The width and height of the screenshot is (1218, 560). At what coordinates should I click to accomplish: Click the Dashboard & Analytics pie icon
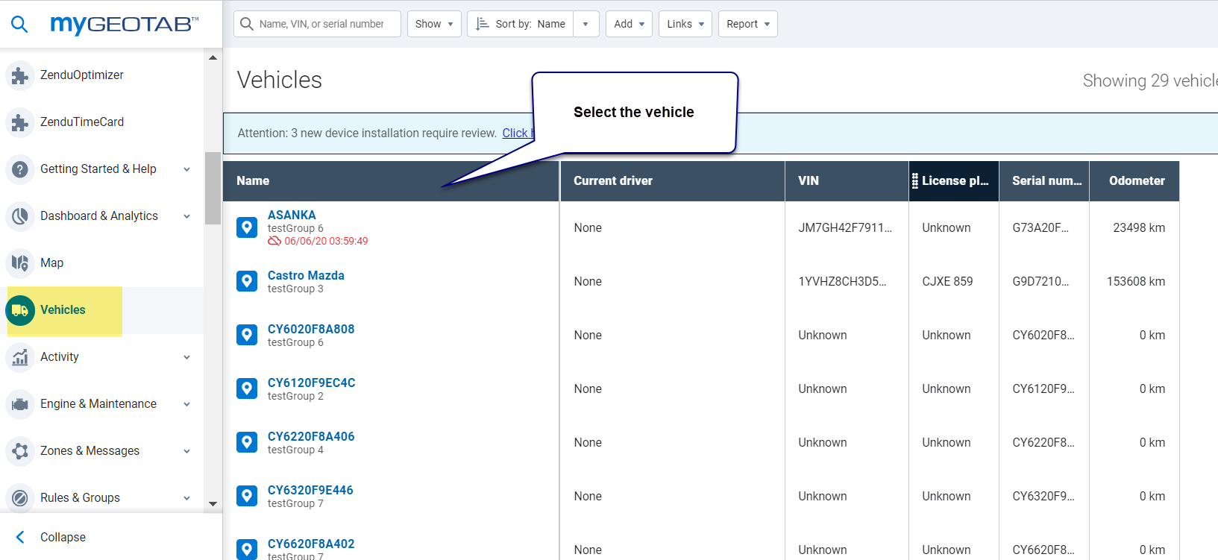20,216
